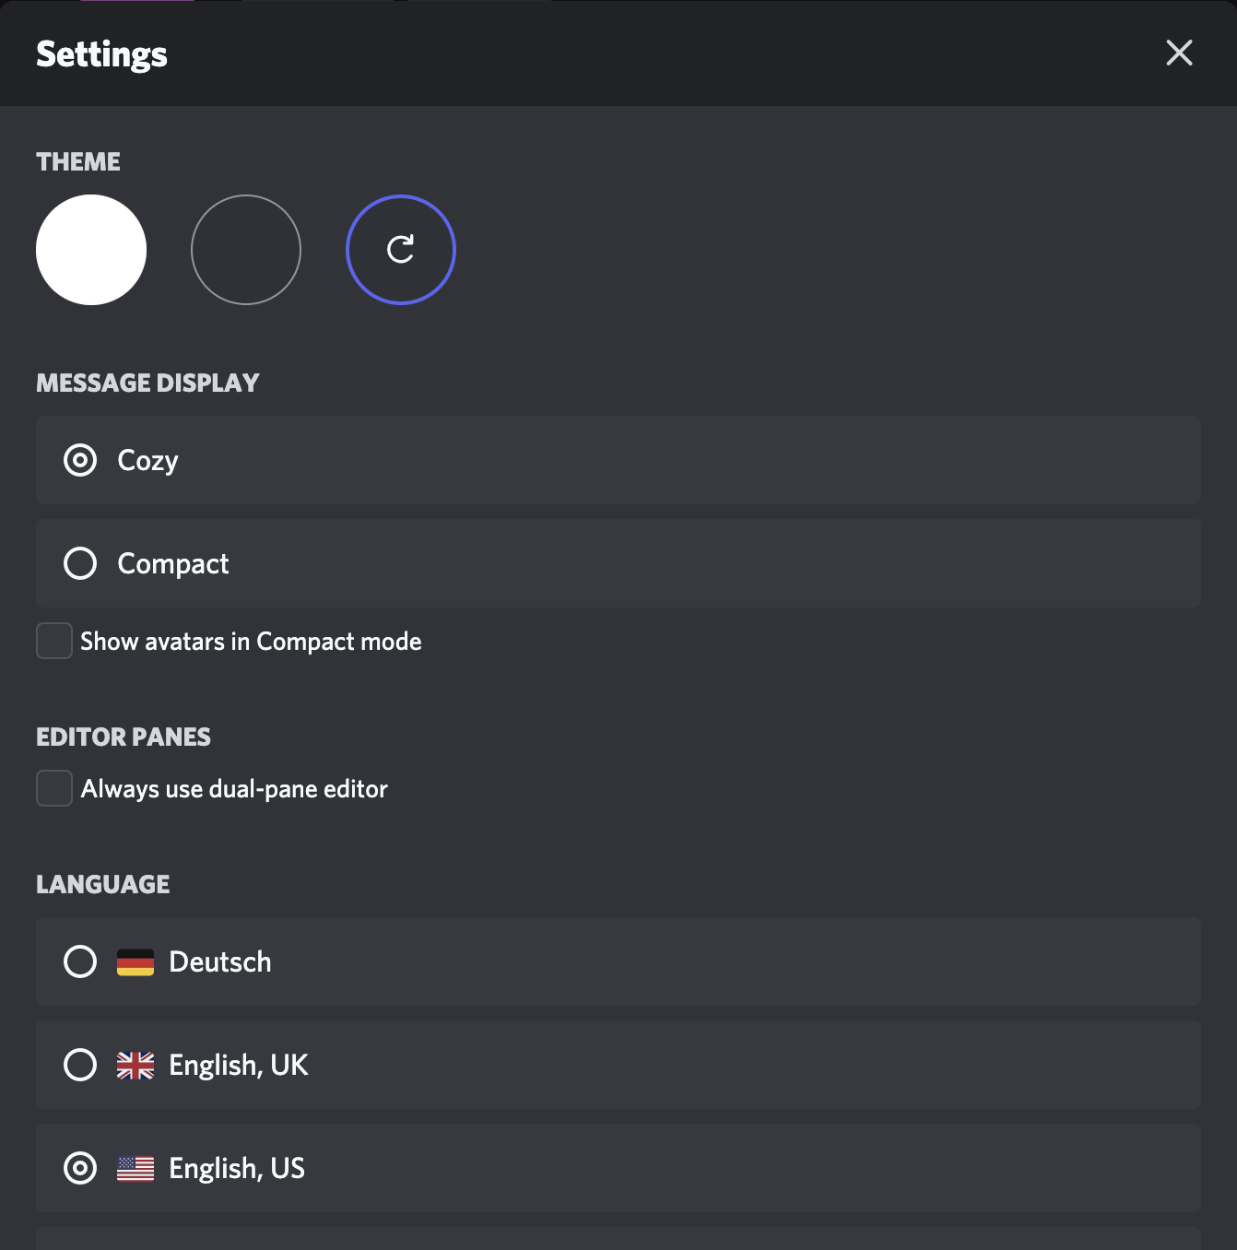Close the Settings dialog with the X
Viewport: 1237px width, 1250px height.
(1179, 53)
